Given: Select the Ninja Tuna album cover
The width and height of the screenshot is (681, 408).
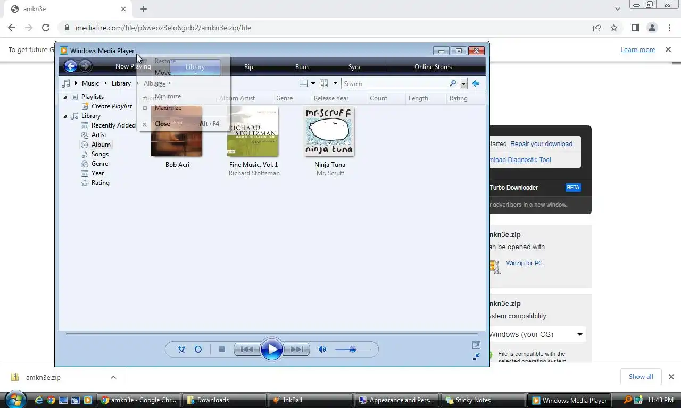Looking at the screenshot, I should [329, 131].
